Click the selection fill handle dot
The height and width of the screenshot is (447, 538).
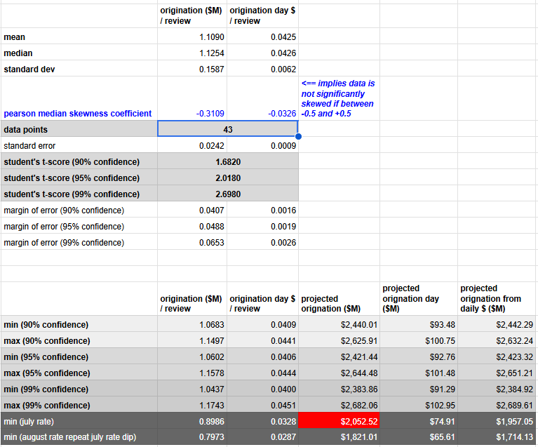tap(298, 136)
